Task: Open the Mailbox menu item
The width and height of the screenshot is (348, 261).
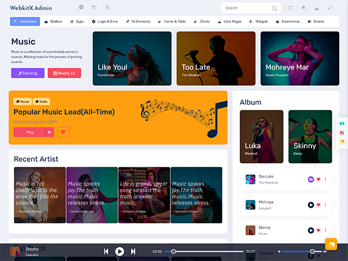Action: (53, 21)
